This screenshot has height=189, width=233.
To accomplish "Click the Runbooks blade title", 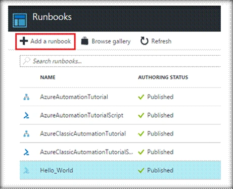I will tap(52, 17).
